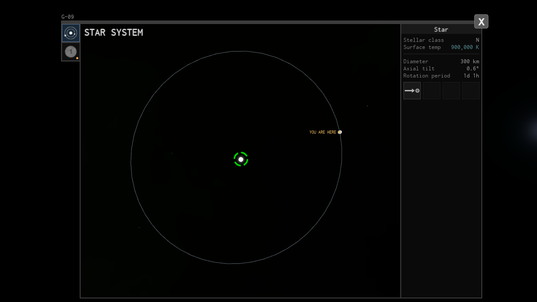Click the 'Rotation period' label

[x=427, y=76]
